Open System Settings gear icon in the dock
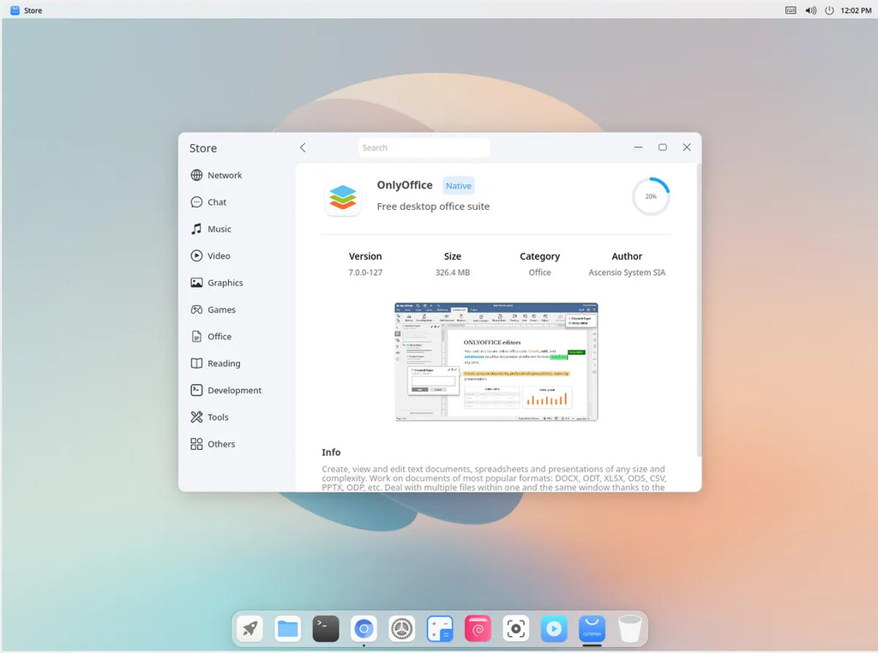 point(401,628)
